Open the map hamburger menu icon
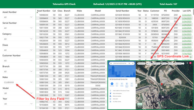The image size is (194, 110). (110, 63)
